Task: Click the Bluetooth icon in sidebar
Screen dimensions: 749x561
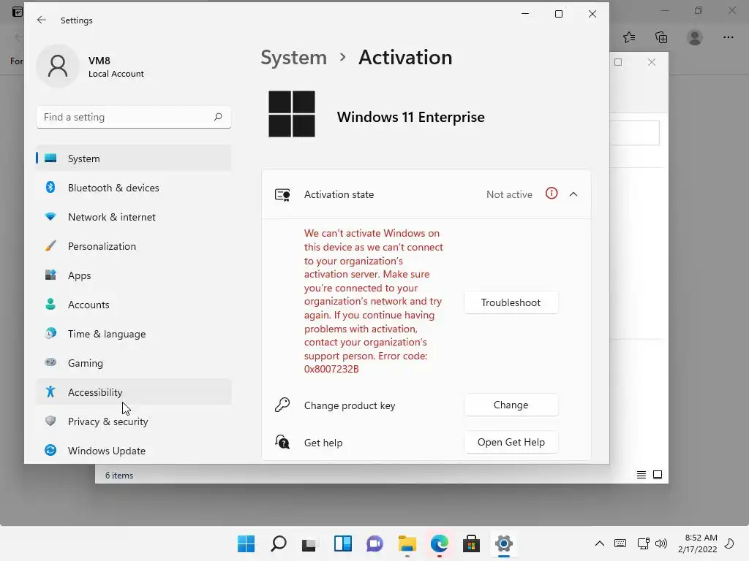Action: pyautogui.click(x=50, y=187)
